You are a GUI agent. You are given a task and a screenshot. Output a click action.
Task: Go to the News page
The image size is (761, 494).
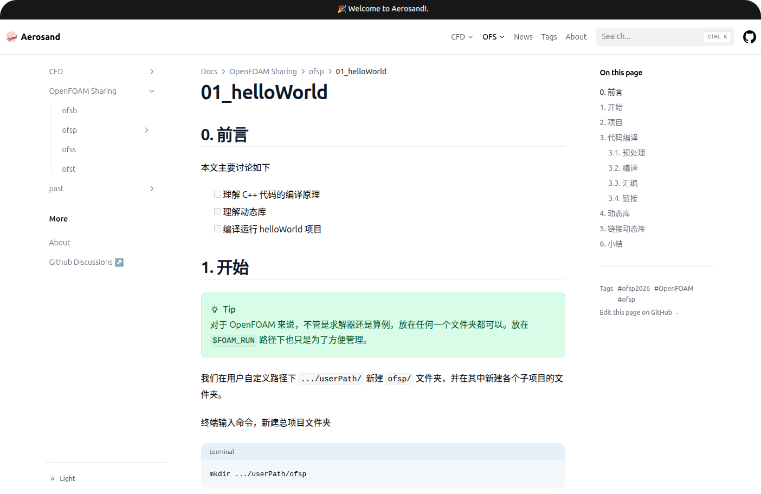tap(523, 37)
